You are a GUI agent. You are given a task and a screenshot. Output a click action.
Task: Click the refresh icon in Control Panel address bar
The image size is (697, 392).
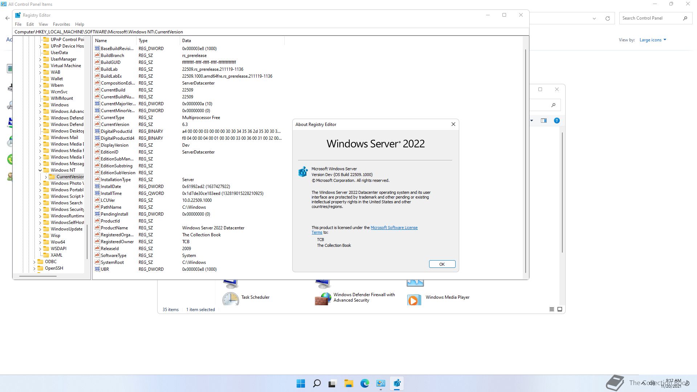point(607,18)
